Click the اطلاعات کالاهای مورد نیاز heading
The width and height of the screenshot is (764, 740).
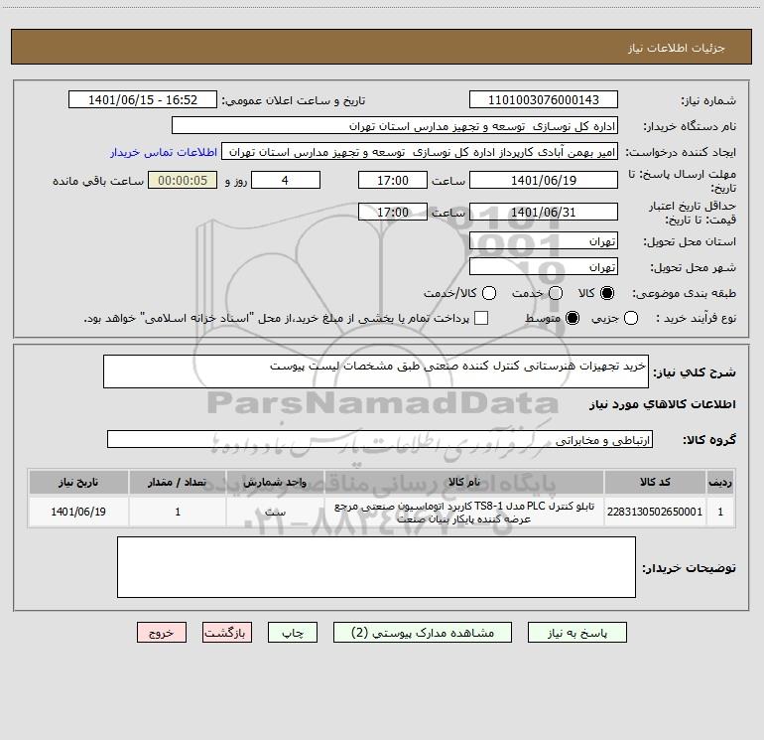tap(663, 404)
